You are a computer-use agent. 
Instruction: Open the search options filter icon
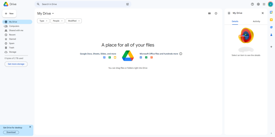point(128,4)
